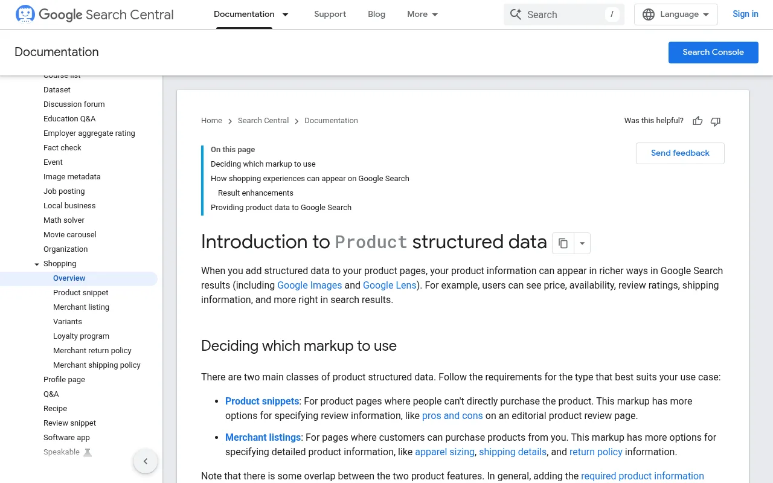Click the Google Search Central logo
This screenshot has width=773, height=483.
(x=94, y=14)
